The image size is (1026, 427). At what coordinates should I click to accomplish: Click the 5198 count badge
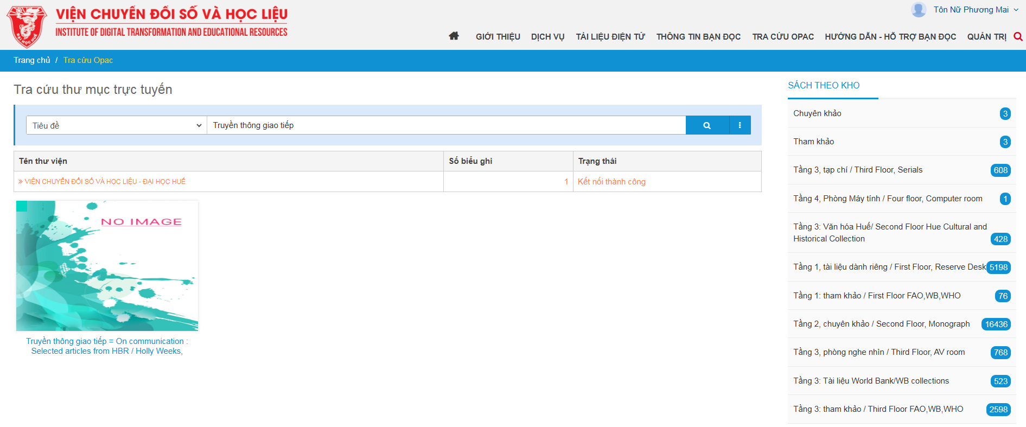(998, 267)
